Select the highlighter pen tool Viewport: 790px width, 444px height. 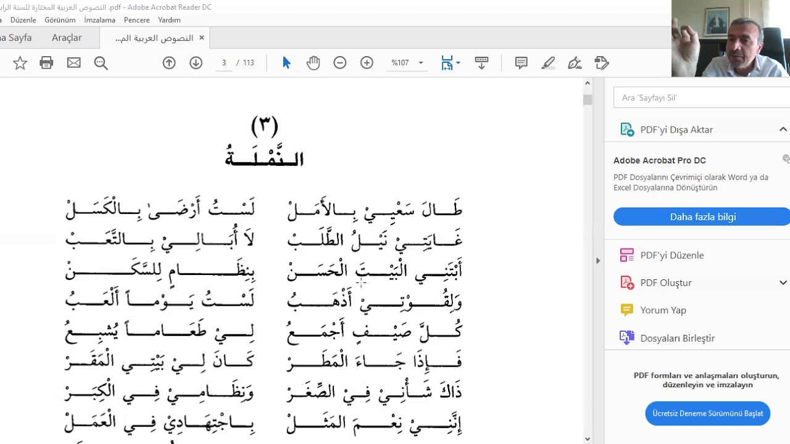click(548, 63)
